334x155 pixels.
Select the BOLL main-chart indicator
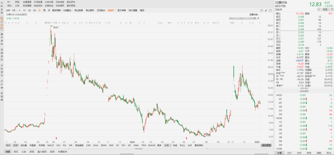click(x=182, y=145)
